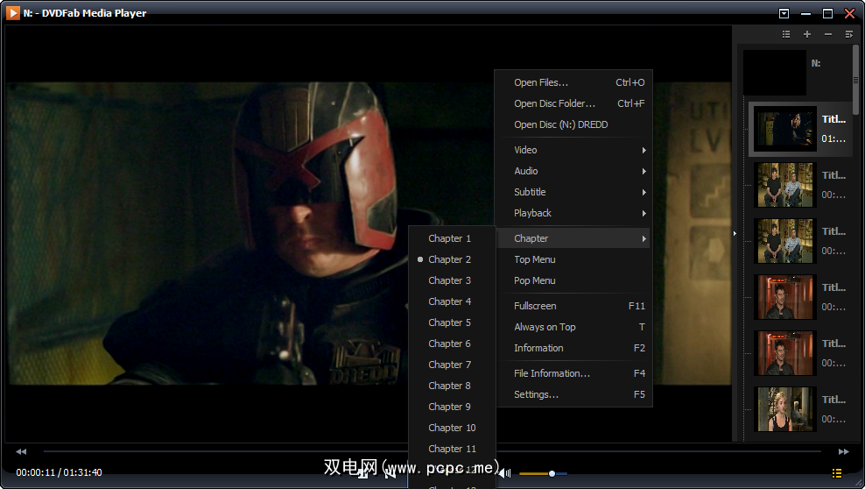Click the fast forward icon right of seek bar
The width and height of the screenshot is (865, 489).
click(843, 451)
